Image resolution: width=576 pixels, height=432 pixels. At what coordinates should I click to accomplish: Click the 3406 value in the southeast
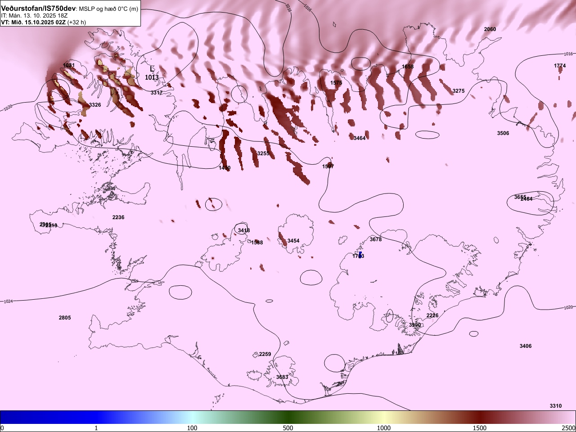[x=526, y=346]
